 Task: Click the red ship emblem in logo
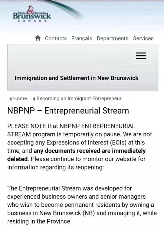(x=30, y=9)
